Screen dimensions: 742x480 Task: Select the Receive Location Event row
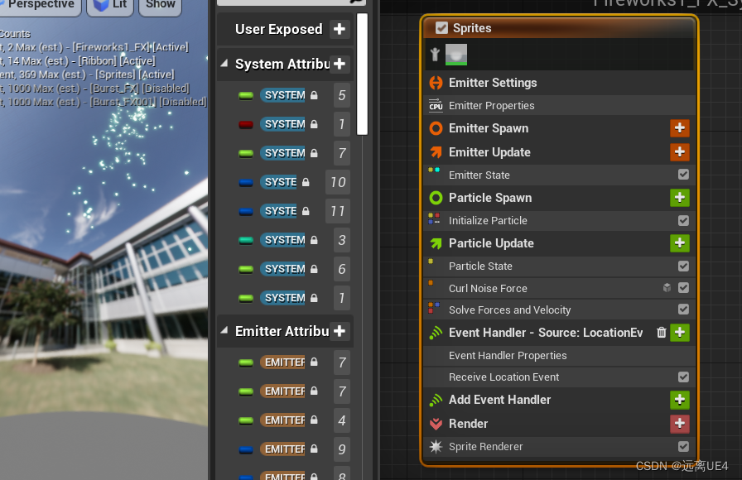[x=560, y=377]
